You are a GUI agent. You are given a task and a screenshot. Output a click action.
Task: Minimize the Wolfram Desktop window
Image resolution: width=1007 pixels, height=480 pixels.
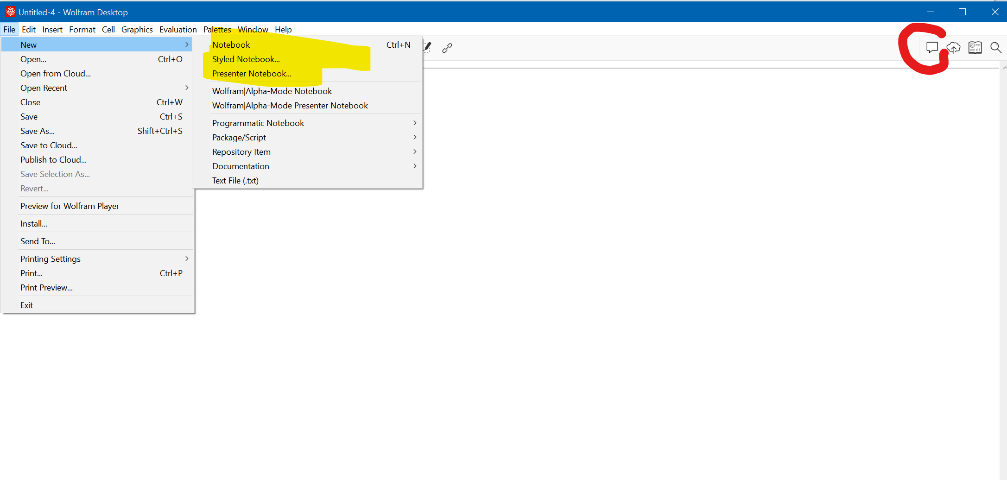[930, 12]
